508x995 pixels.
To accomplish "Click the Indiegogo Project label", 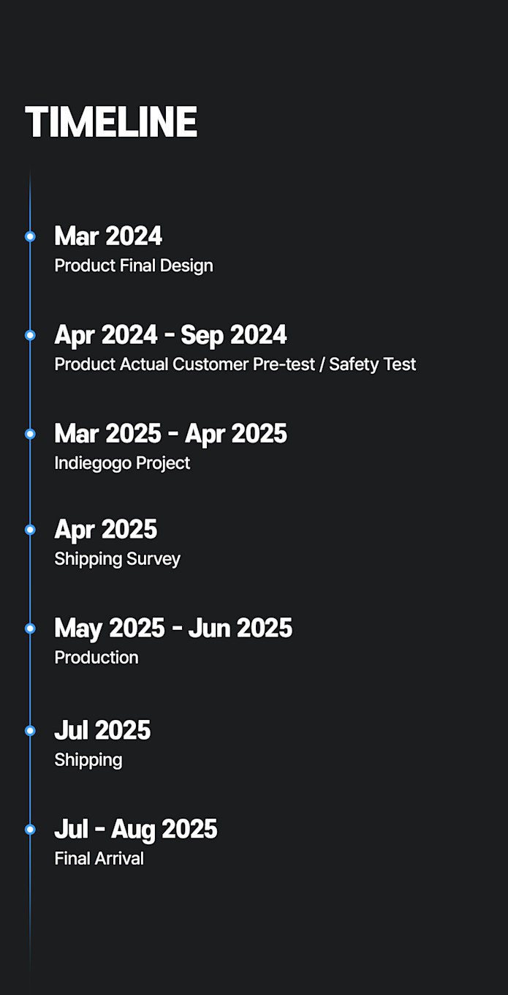I will (x=122, y=463).
